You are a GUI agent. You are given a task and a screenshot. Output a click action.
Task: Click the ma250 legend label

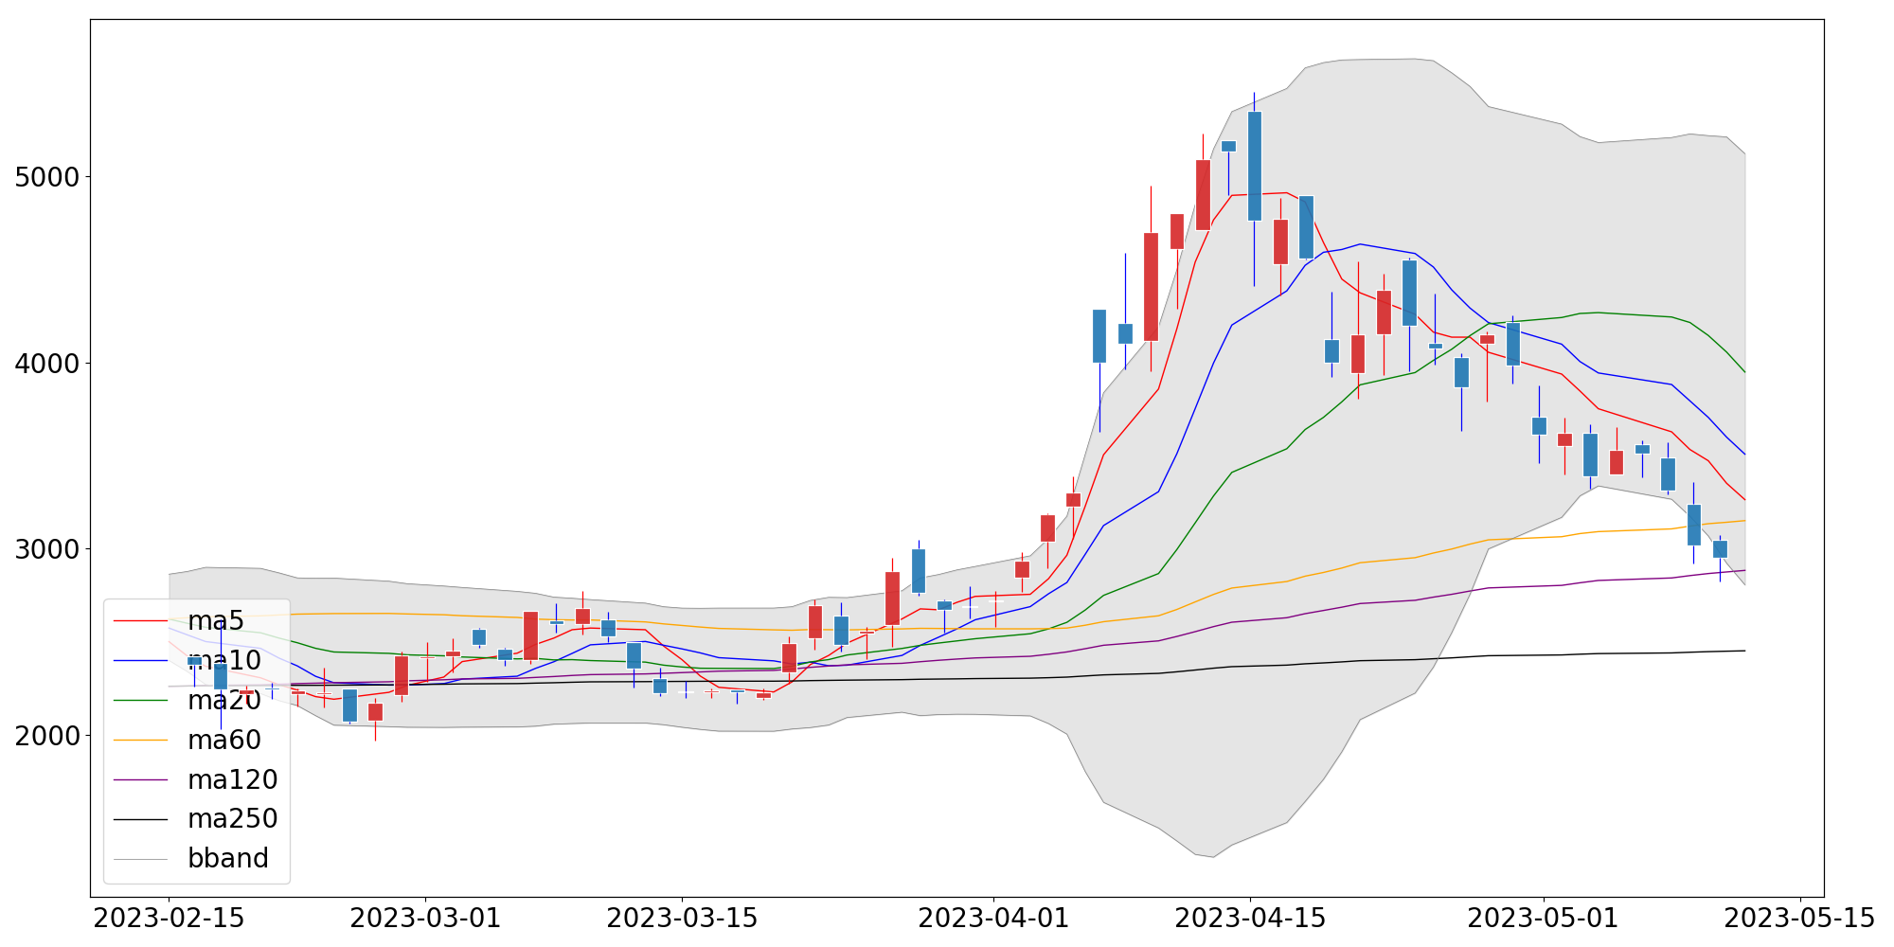coord(233,818)
